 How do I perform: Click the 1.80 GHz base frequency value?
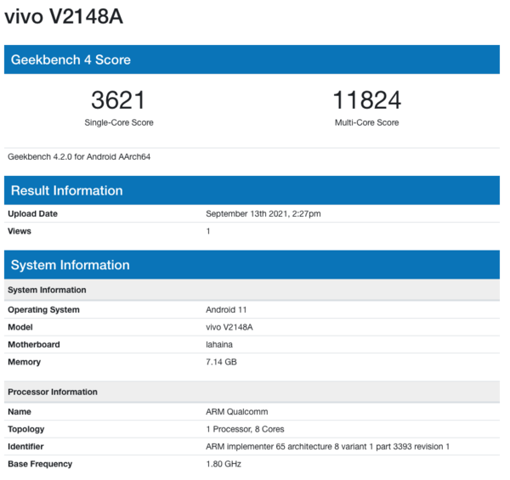tap(223, 464)
